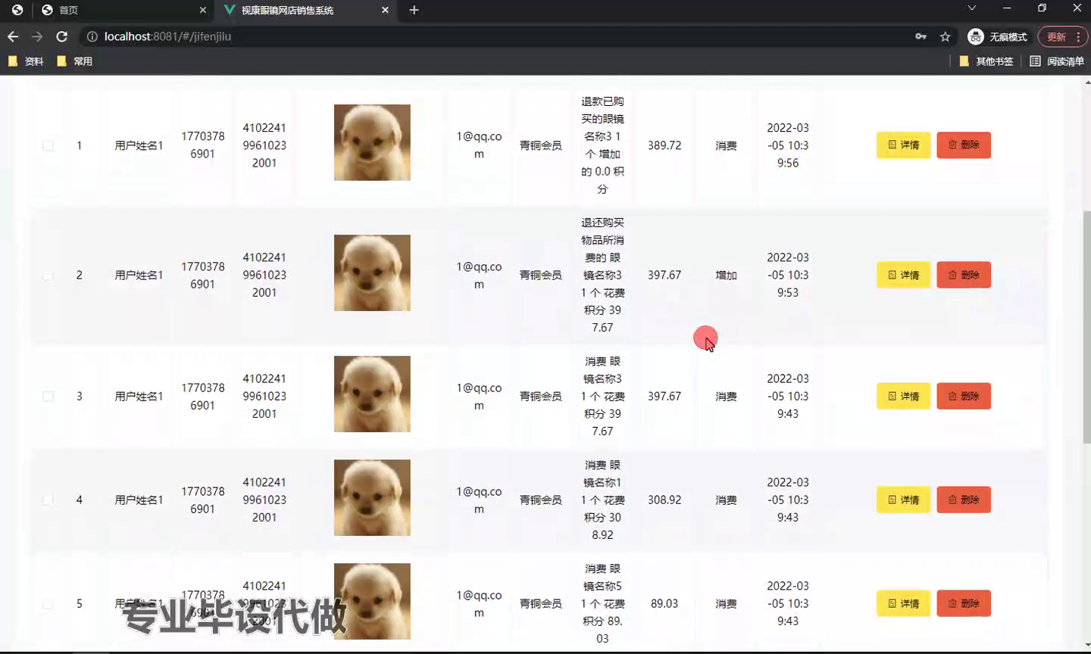Screen dimensions: 1091x654
Task: Tick the checkbox for row 2
Action: 48,276
